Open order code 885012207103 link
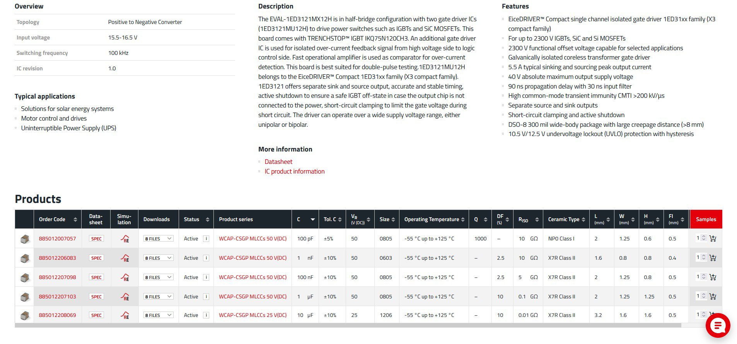The image size is (737, 344). click(57, 296)
